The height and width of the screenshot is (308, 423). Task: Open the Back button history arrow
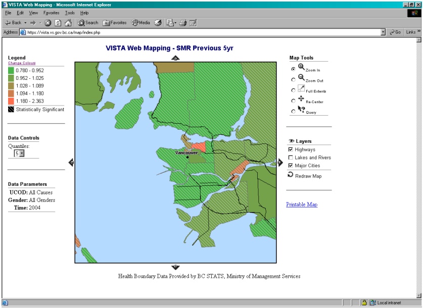click(25, 23)
